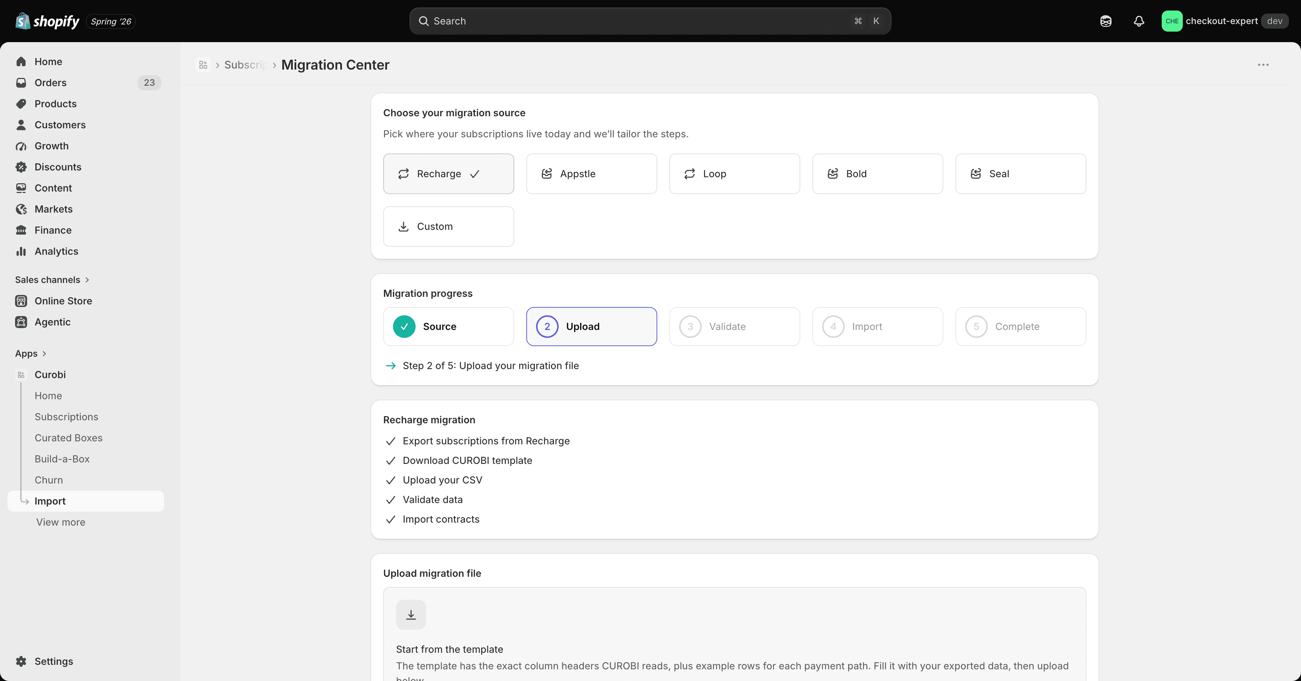Click the Analytics bar chart icon
1301x681 pixels.
pos(21,251)
